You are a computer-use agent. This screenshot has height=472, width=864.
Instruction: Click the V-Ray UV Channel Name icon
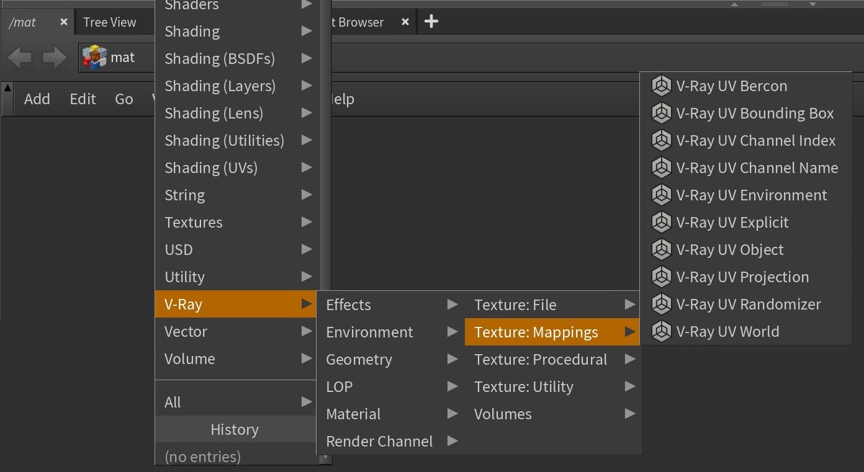coord(661,167)
